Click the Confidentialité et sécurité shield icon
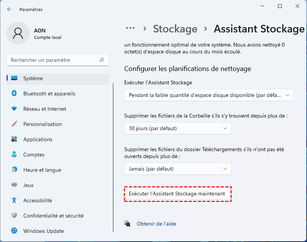Image resolution: width=307 pixels, height=242 pixels. pos(15,216)
